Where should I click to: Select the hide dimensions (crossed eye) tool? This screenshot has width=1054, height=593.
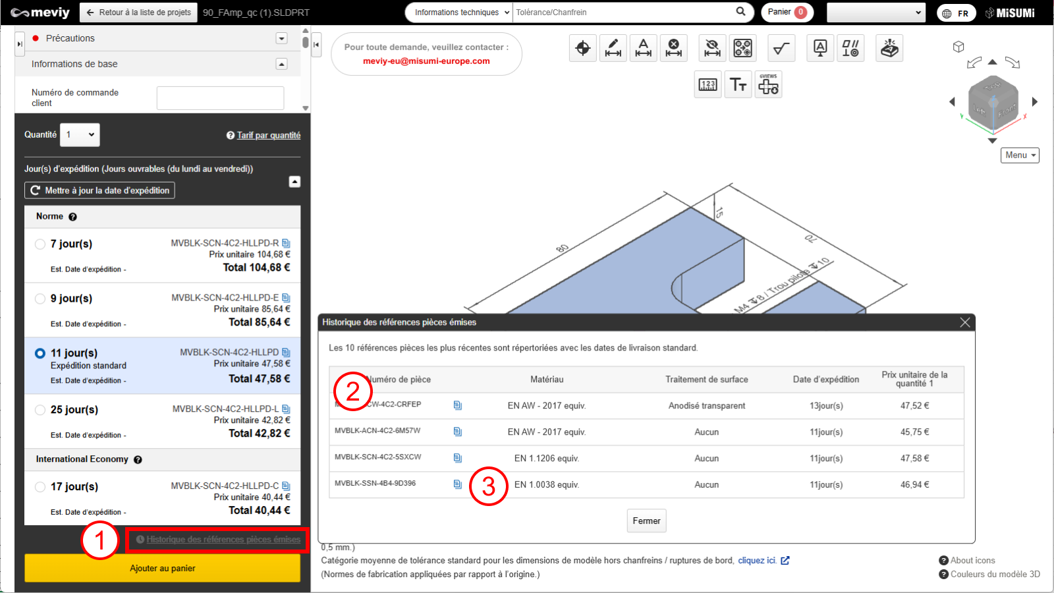[x=712, y=48]
